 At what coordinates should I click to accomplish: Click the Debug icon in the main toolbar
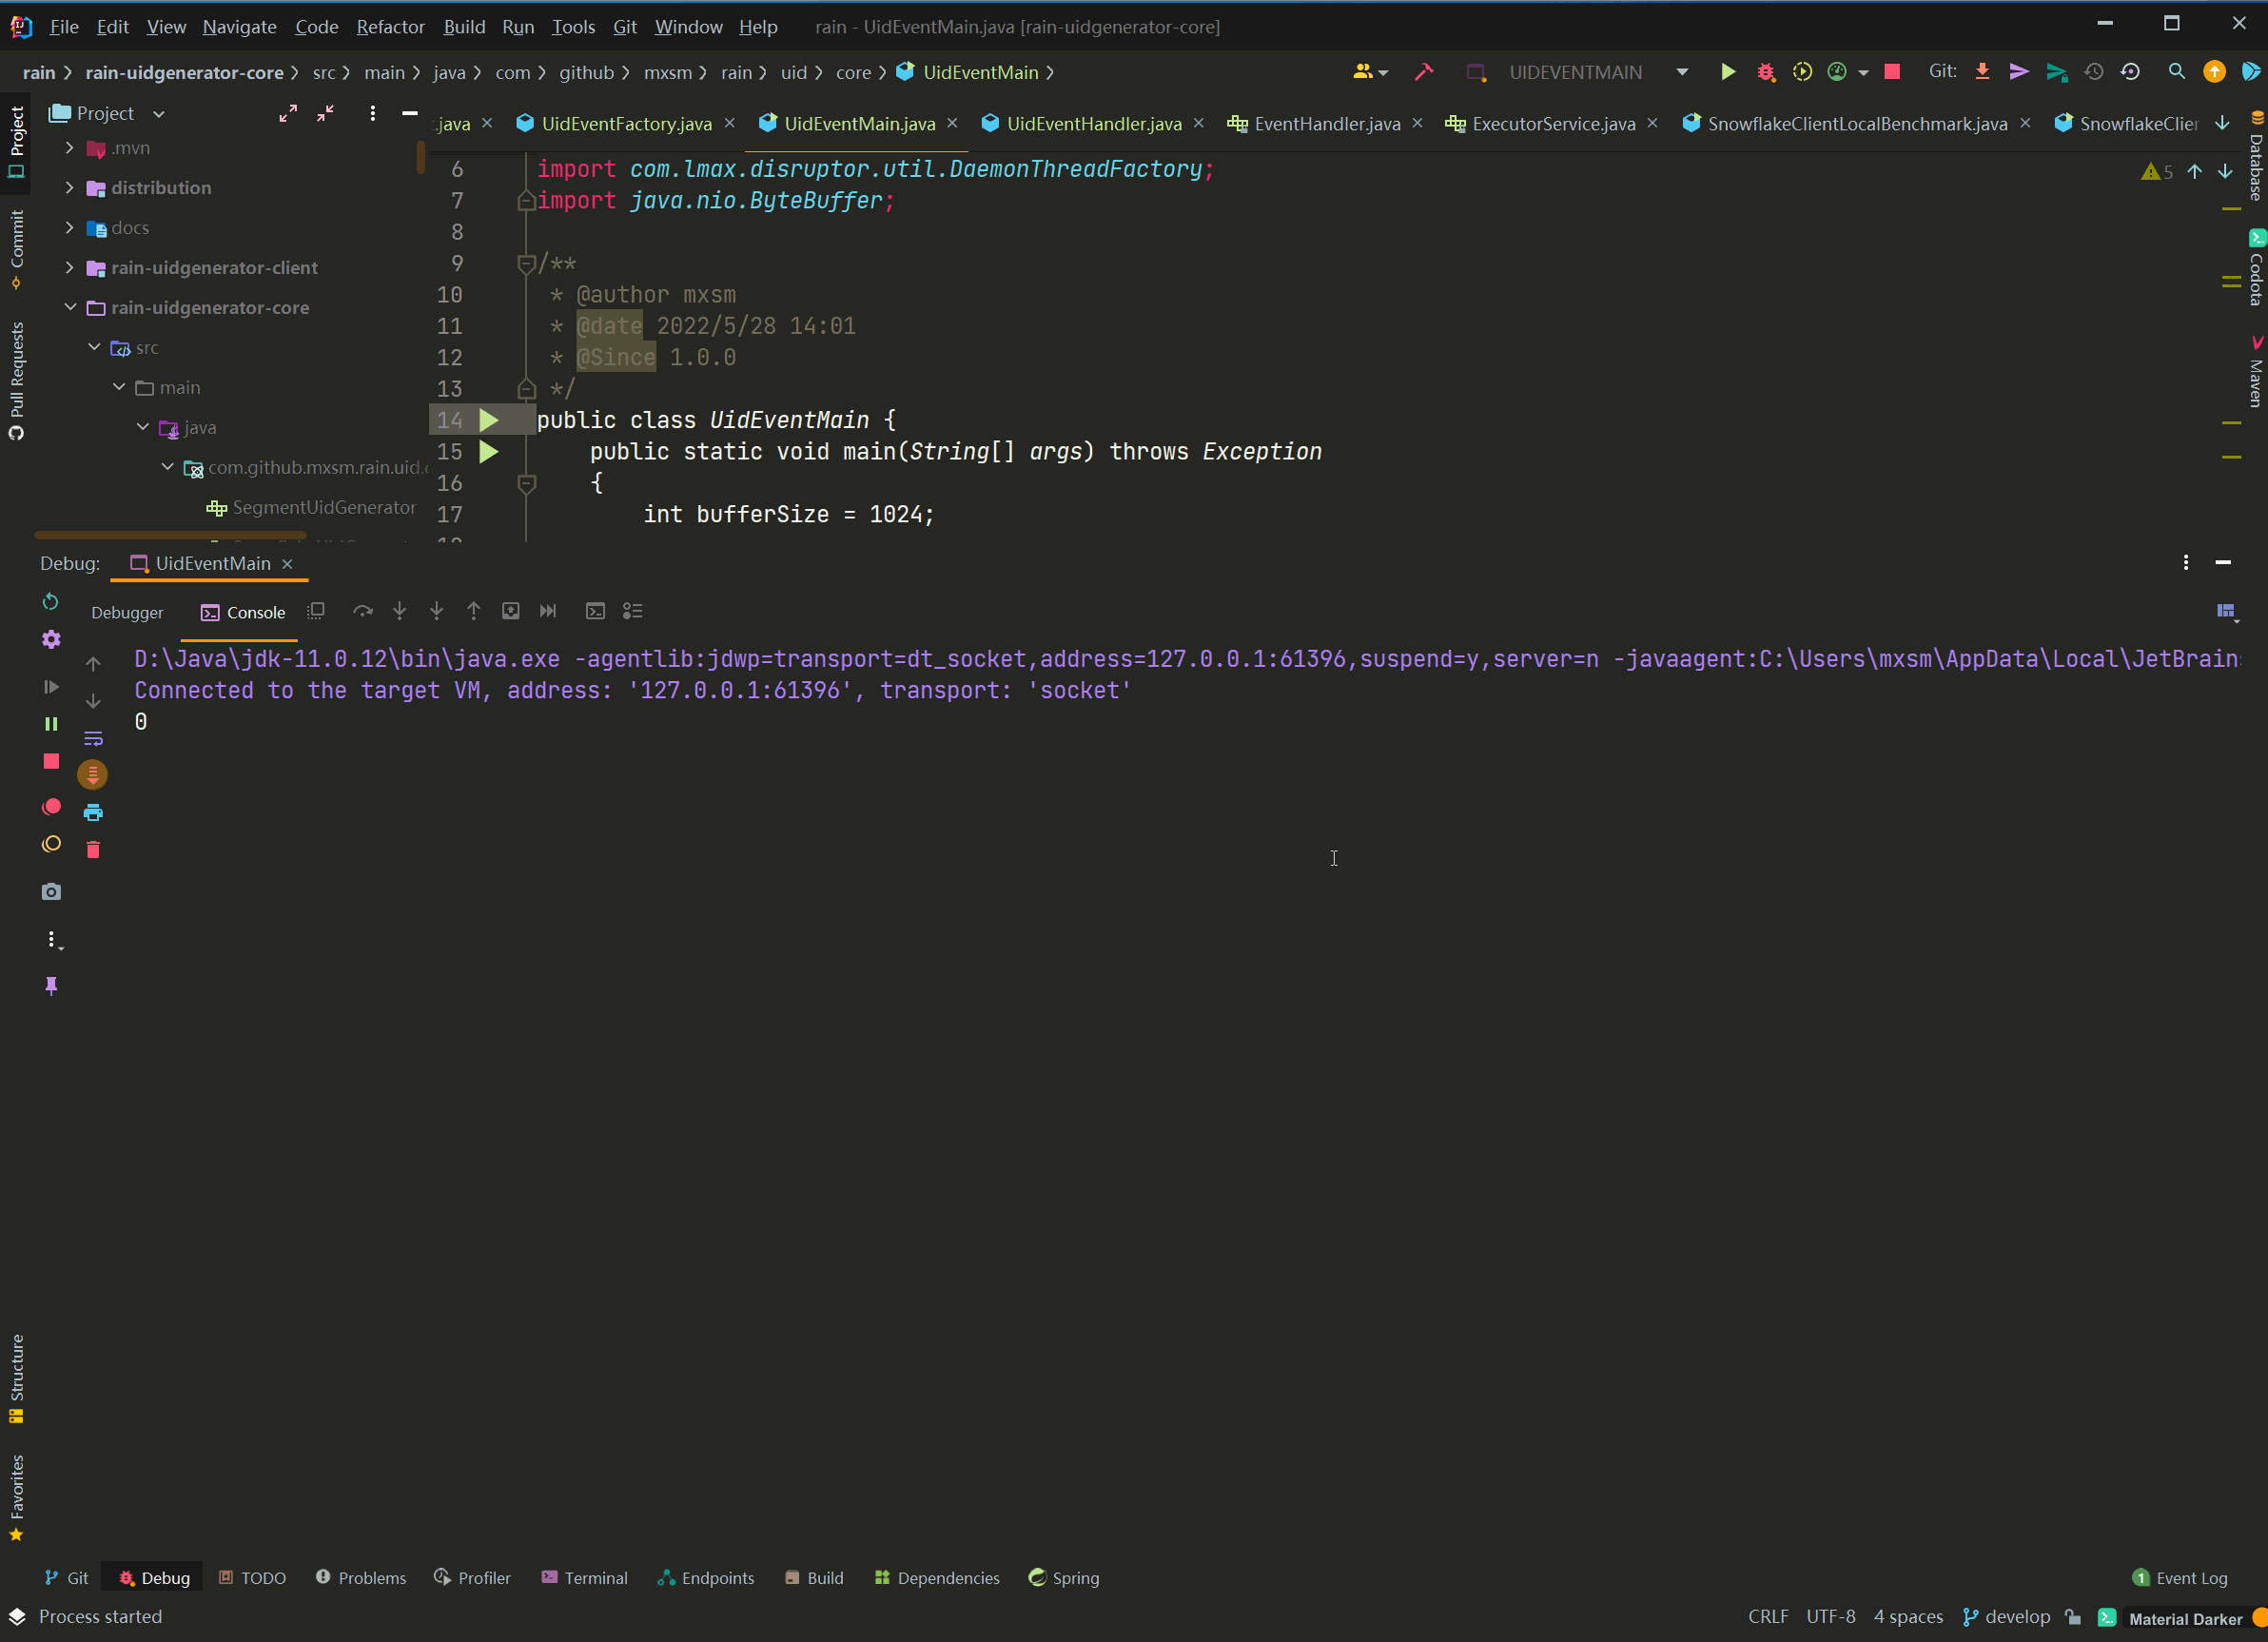1766,72
